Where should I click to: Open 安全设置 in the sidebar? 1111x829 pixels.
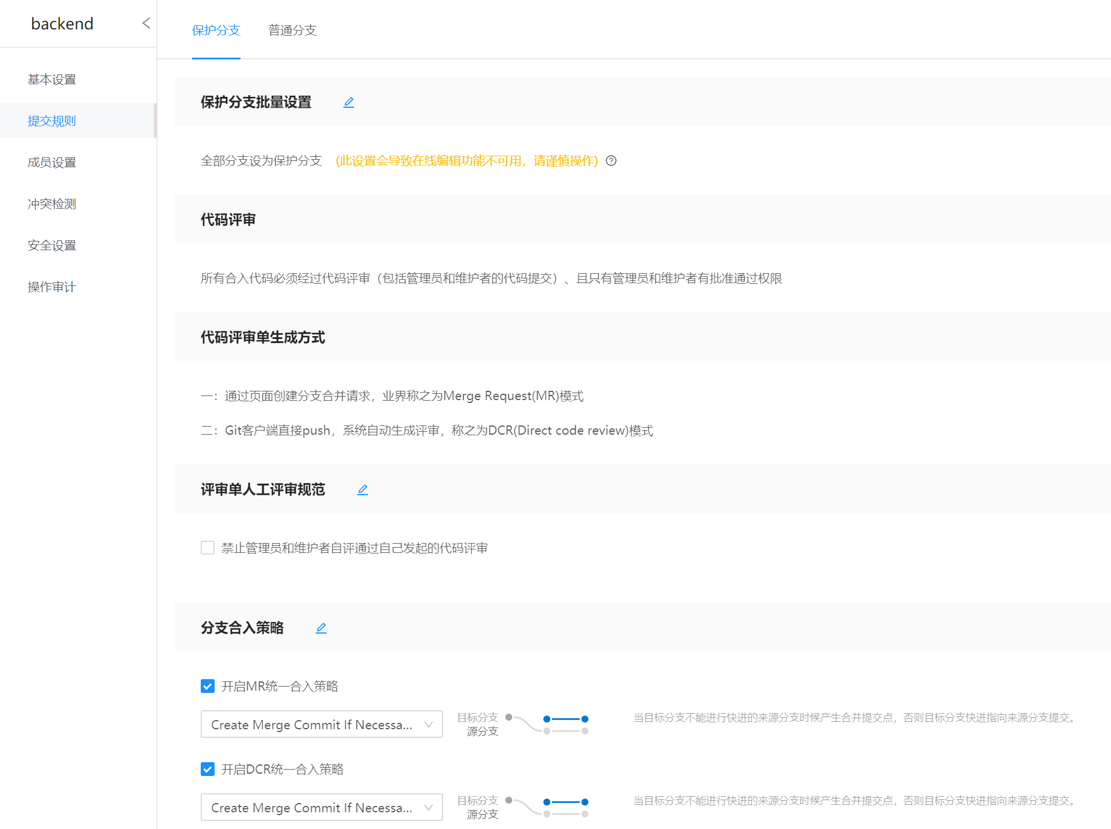(x=52, y=245)
